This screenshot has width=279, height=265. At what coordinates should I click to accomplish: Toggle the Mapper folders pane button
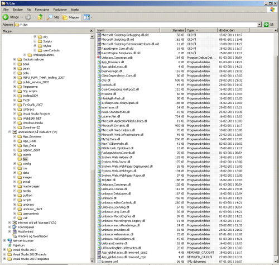click(71, 17)
